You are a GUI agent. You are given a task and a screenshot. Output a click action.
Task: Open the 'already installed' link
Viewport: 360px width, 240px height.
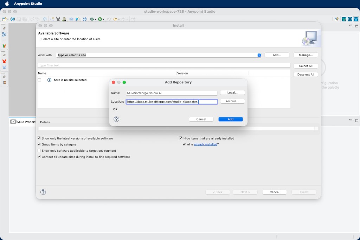point(205,144)
